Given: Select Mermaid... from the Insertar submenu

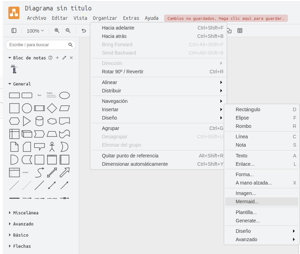Looking at the screenshot, I should pyautogui.click(x=247, y=202).
